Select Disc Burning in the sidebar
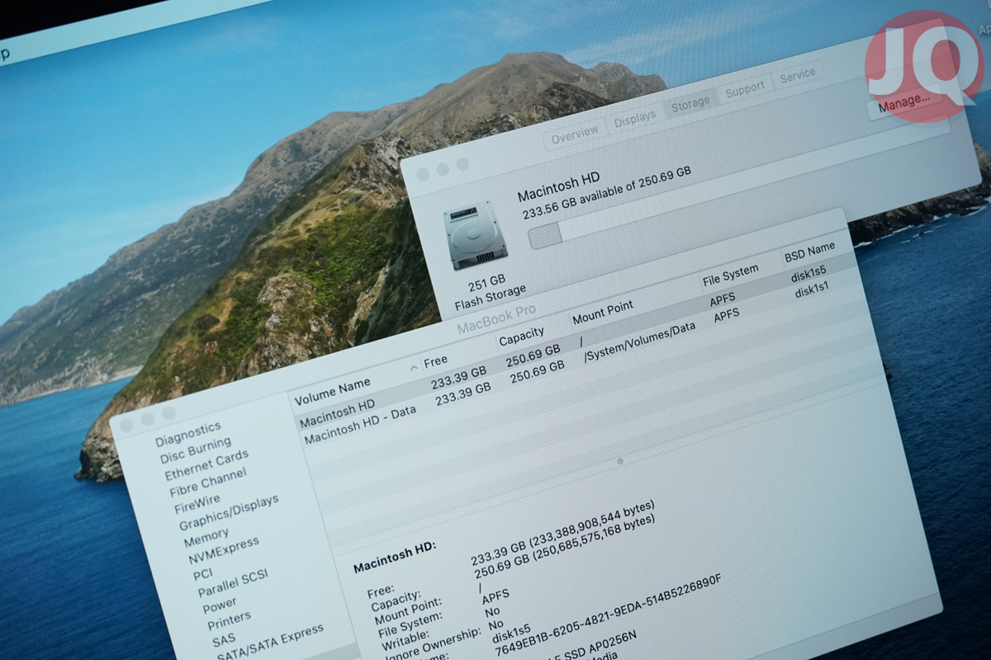This screenshot has height=660, width=991. [196, 450]
